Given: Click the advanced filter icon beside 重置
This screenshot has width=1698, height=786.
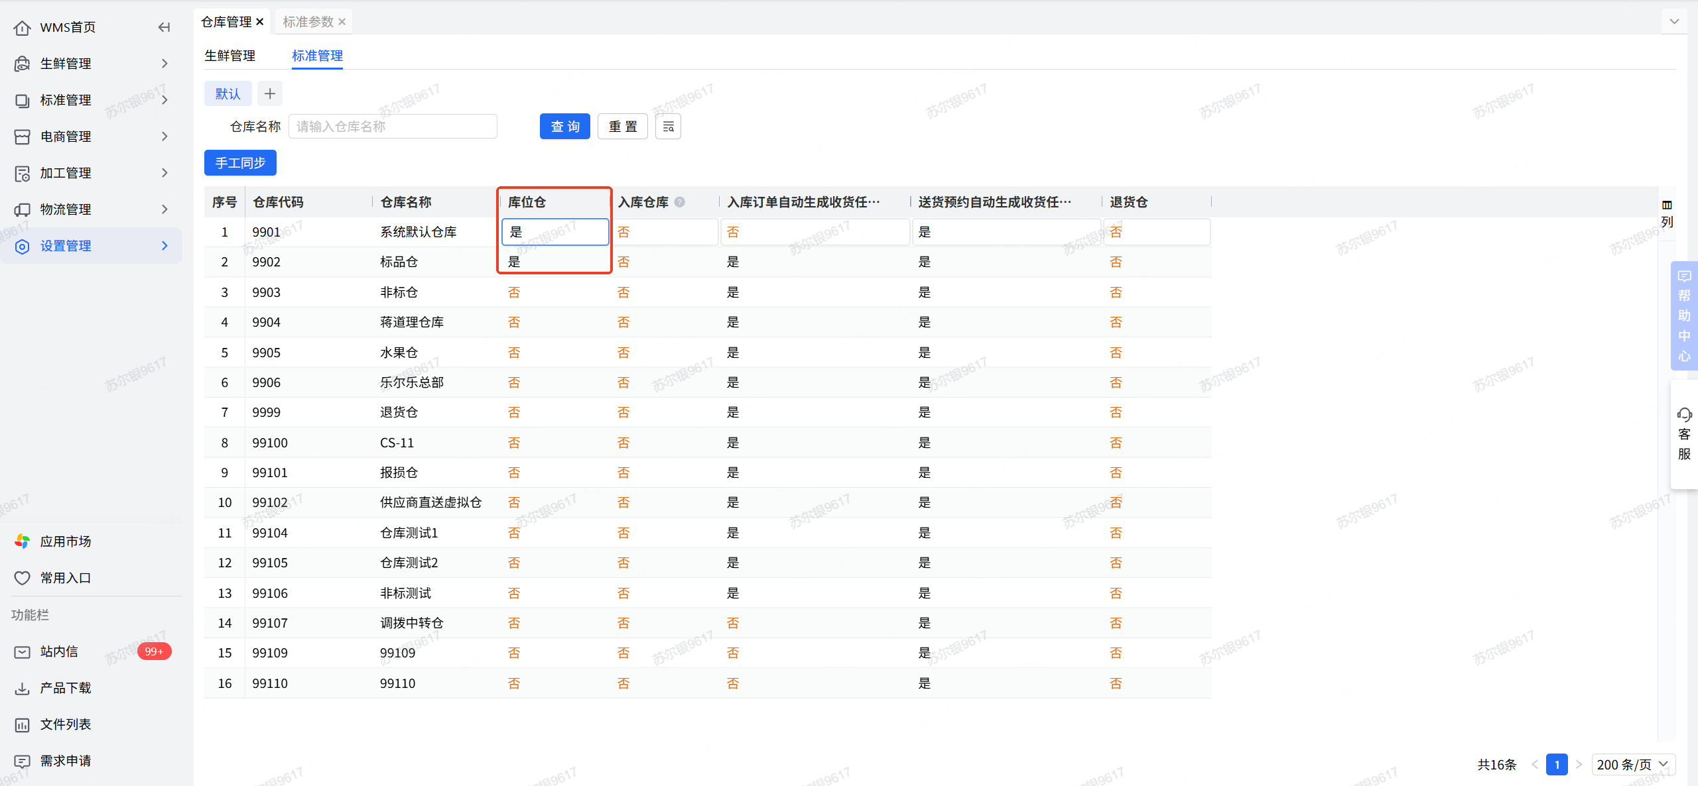Looking at the screenshot, I should (x=668, y=127).
